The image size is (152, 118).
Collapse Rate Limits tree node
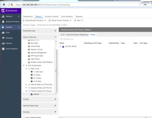pos(26,69)
